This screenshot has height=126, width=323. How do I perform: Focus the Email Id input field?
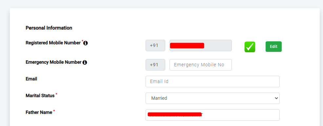(x=212, y=81)
